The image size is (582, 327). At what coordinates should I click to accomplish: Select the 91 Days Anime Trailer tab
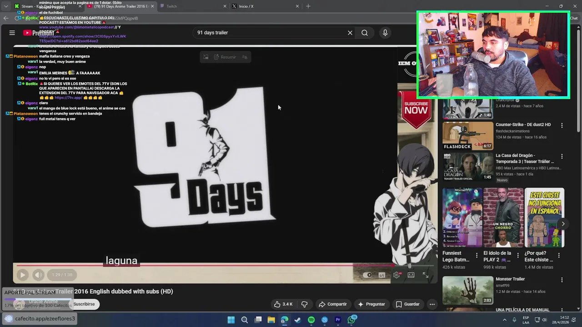121,6
